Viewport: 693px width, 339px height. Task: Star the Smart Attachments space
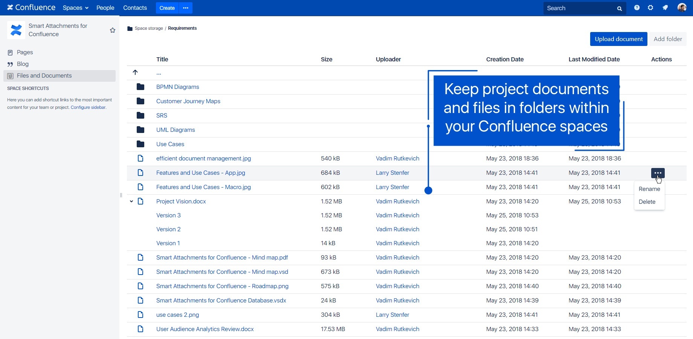113,30
